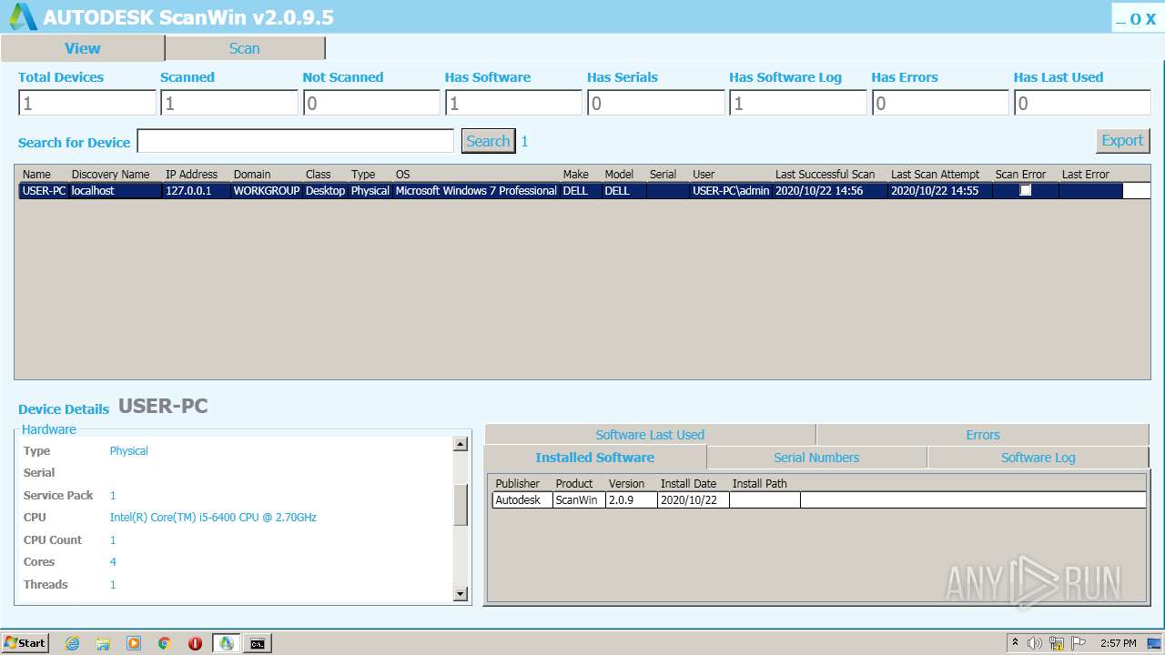Sort installed software by Publisher column
Image resolution: width=1165 pixels, height=655 pixels.
click(x=518, y=483)
